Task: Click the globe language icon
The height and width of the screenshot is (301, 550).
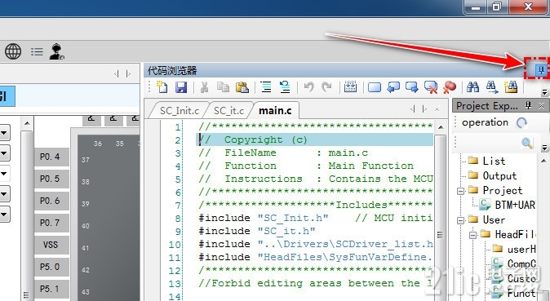Action: [x=13, y=52]
